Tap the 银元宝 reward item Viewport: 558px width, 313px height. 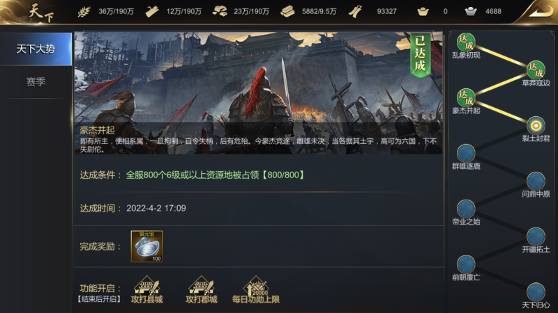point(147,246)
